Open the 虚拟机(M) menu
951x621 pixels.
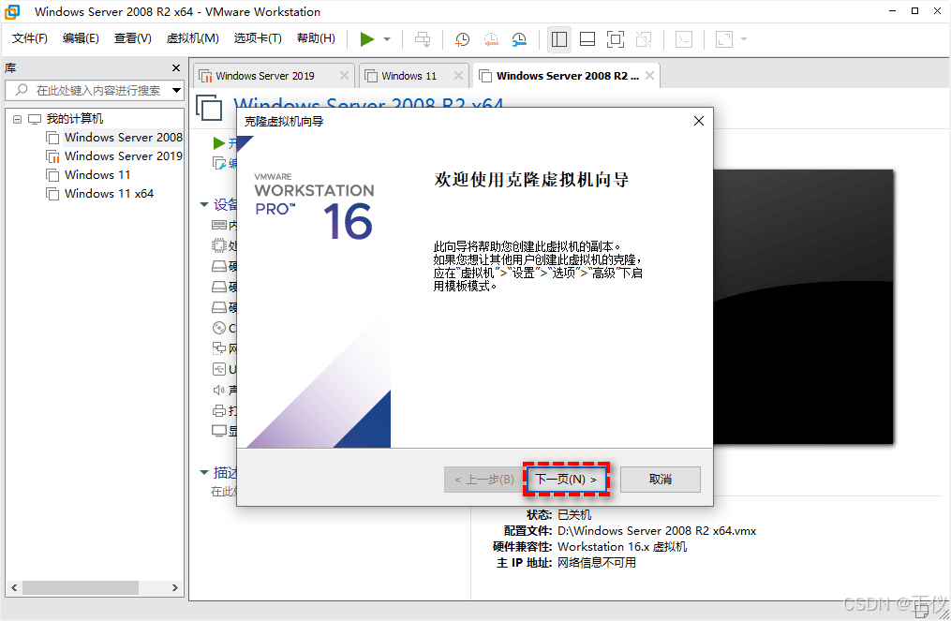[x=192, y=38]
